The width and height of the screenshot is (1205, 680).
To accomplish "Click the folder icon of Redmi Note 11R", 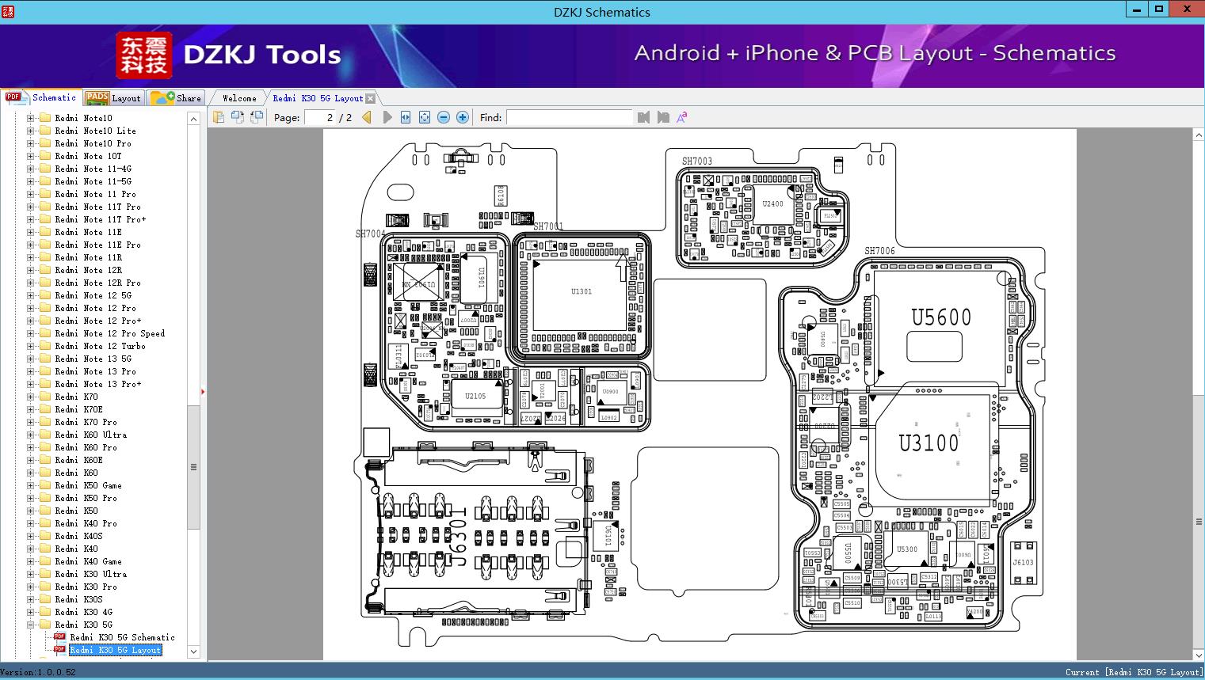I will tap(45, 257).
